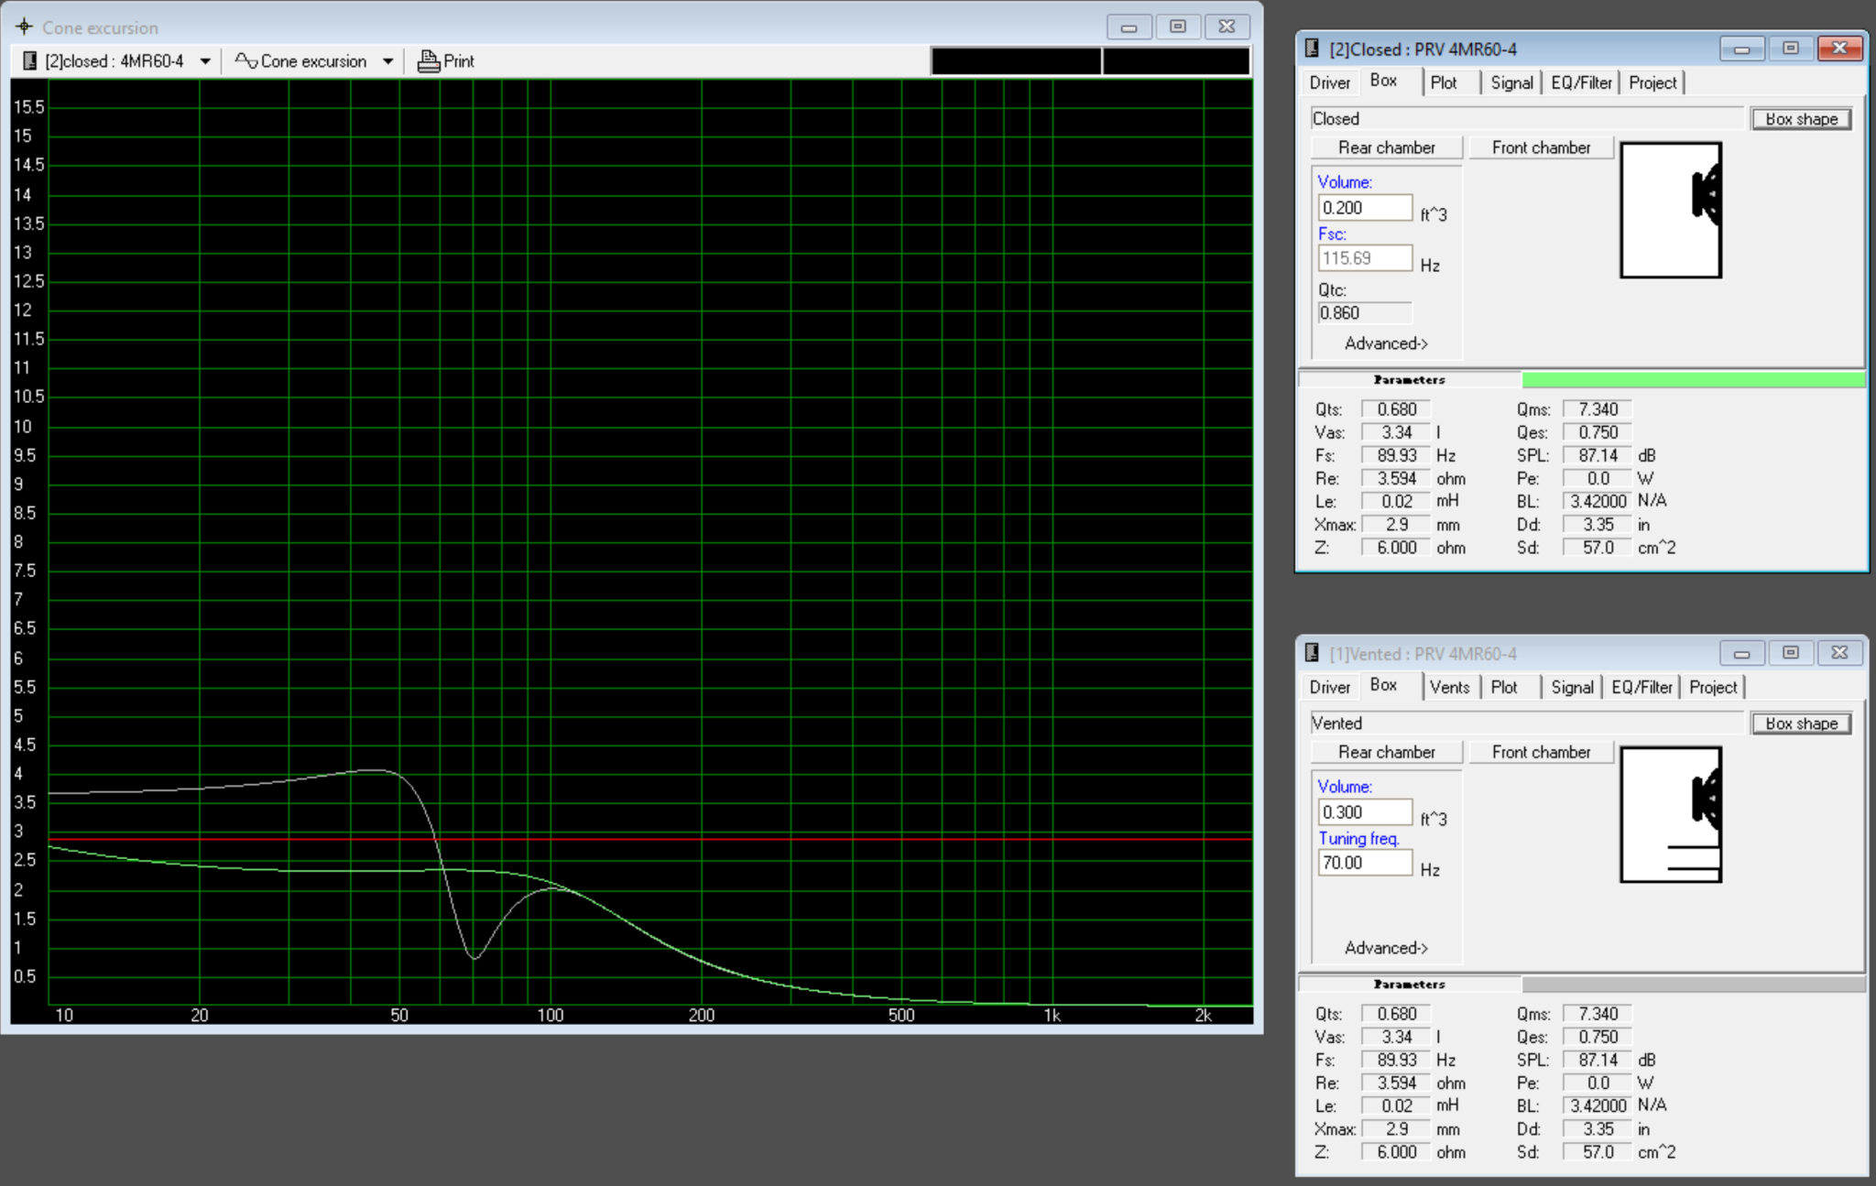Click the Cone excursion window title icon
This screenshot has height=1186, width=1876.
pyautogui.click(x=24, y=27)
